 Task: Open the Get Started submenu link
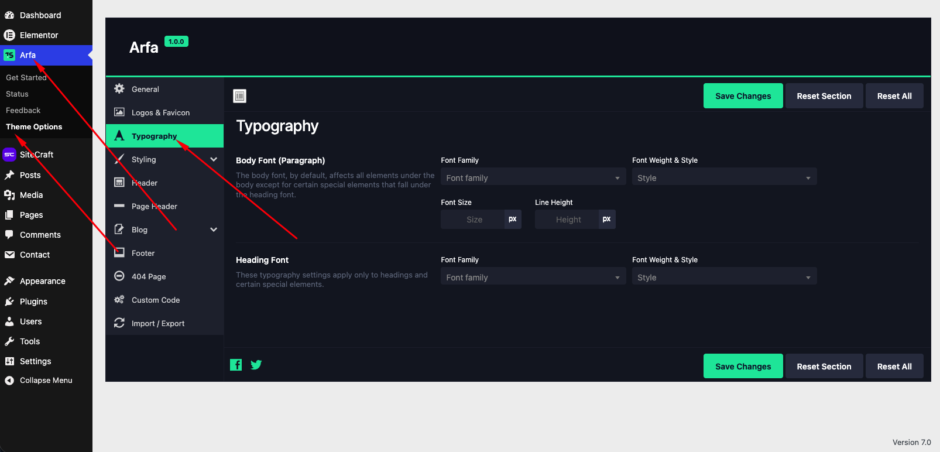click(x=26, y=77)
